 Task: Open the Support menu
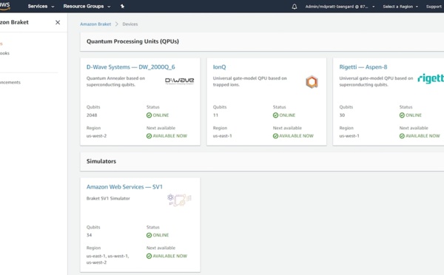pyautogui.click(x=434, y=7)
